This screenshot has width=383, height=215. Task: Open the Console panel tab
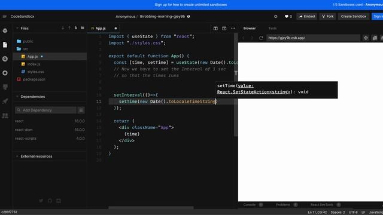250,205
